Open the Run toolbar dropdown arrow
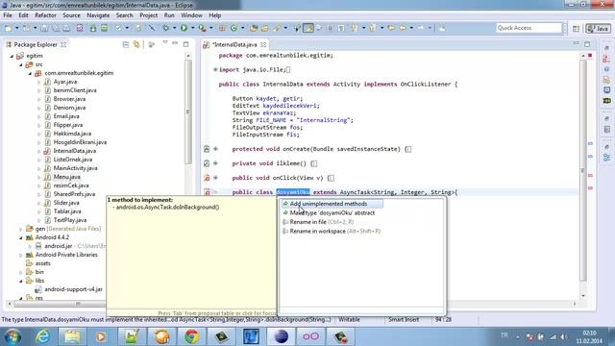Screen dimensions: 615x346 (x=192, y=28)
